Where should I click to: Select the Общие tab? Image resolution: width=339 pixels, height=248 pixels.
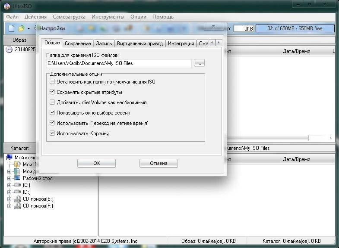pos(52,43)
